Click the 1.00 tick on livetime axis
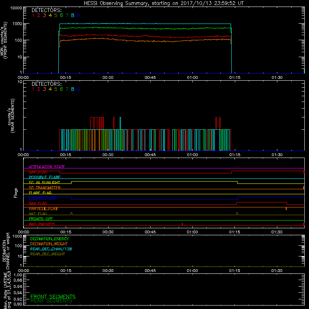The image size is (309, 309). (x=18, y=275)
